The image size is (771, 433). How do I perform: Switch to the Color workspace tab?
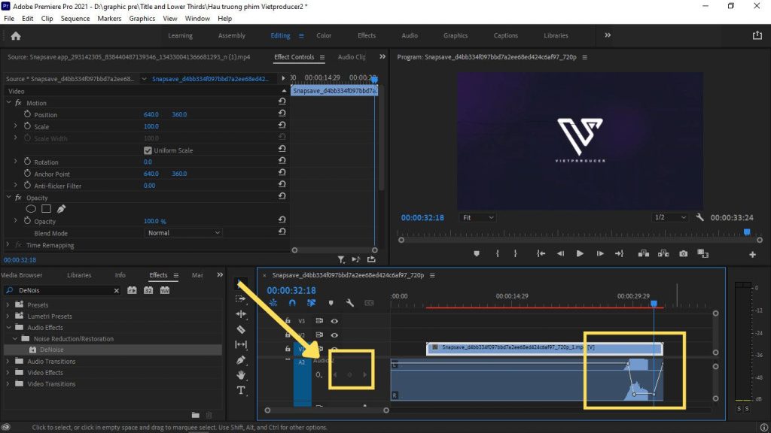point(324,35)
